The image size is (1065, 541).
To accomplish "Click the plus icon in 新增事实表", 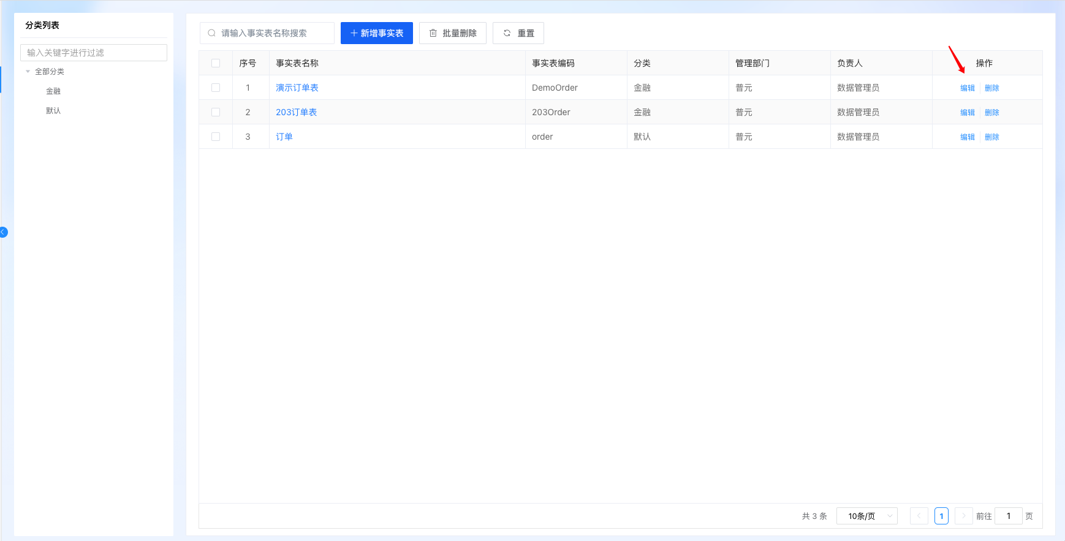I will coord(354,33).
